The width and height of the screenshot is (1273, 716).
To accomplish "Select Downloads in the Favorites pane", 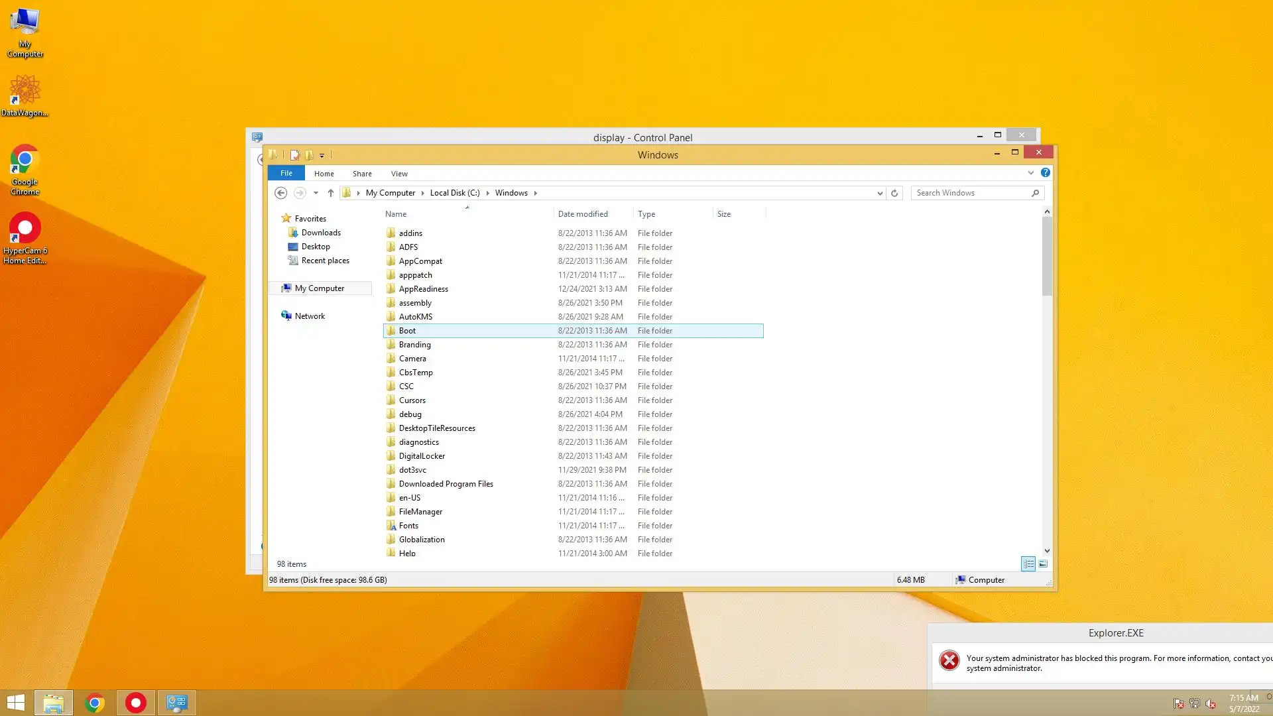I will click(321, 233).
